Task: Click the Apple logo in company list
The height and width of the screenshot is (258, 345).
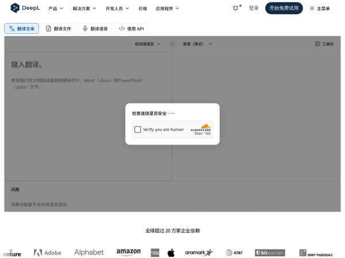Action: coord(171,253)
